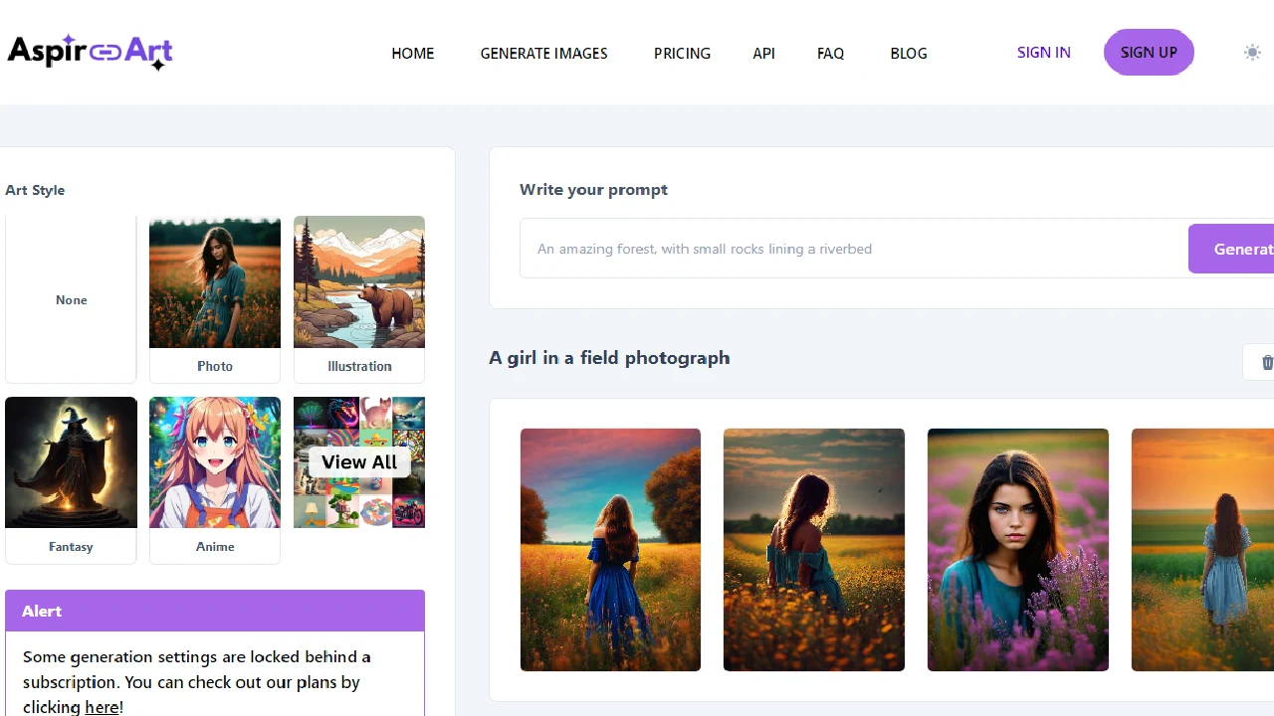Toggle the light/dark theme sun icon
Image resolution: width=1274 pixels, height=716 pixels.
[1252, 53]
